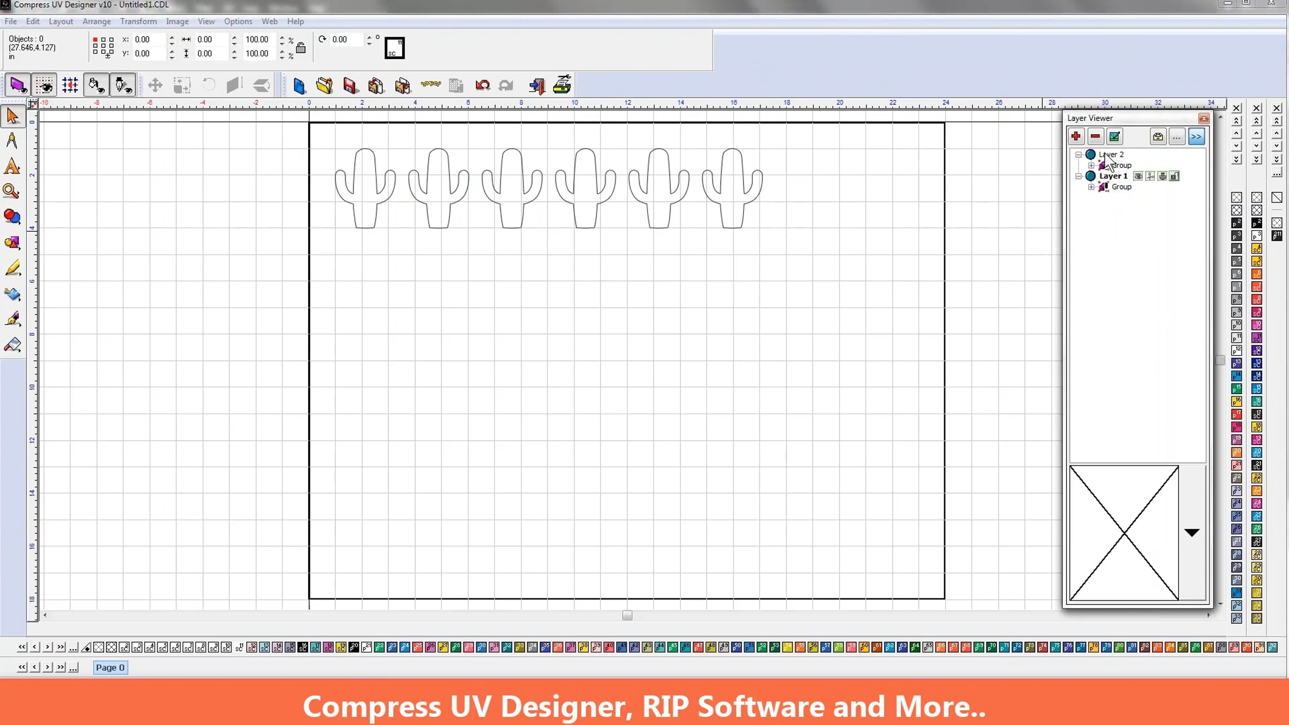Decrease the width percentage stepper

pyautogui.click(x=282, y=43)
